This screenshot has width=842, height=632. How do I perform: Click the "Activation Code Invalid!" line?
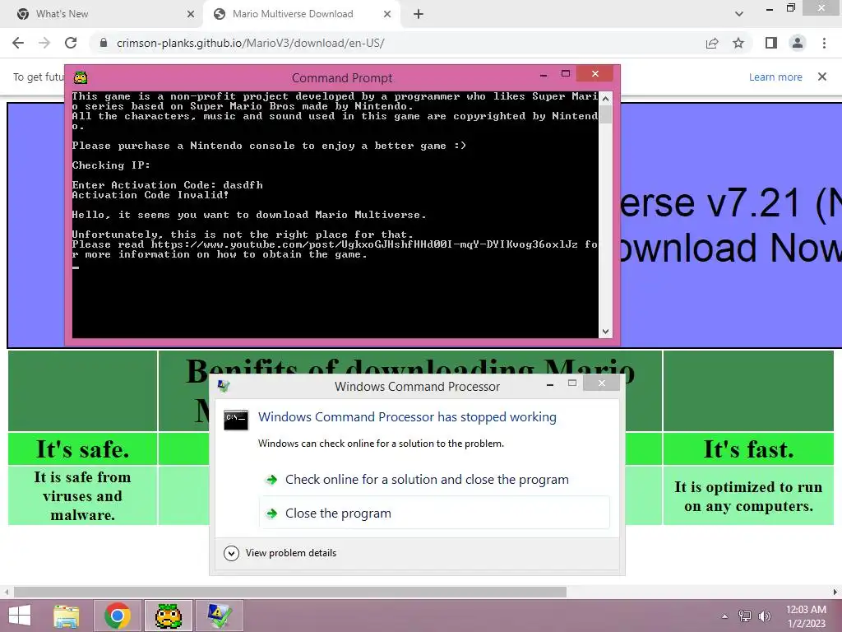point(150,195)
